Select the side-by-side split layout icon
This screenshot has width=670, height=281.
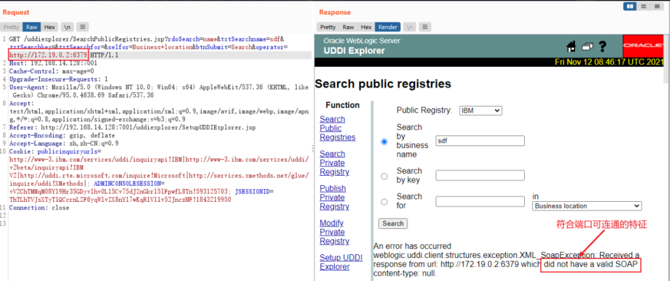[x=630, y=6]
